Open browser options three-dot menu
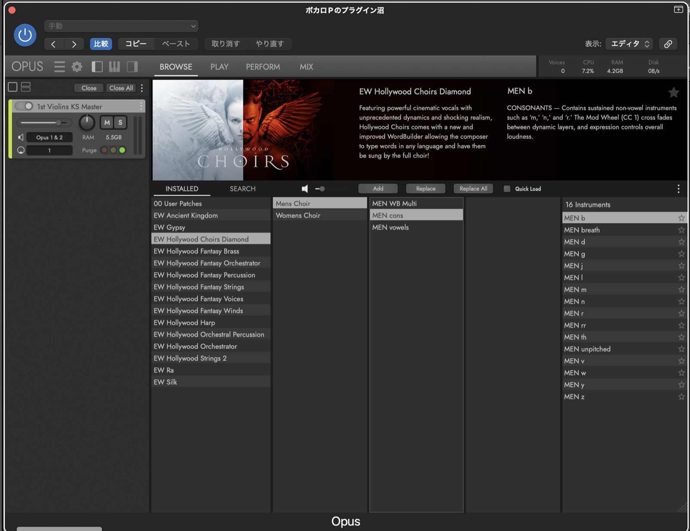Image resolution: width=690 pixels, height=531 pixels. [x=678, y=188]
